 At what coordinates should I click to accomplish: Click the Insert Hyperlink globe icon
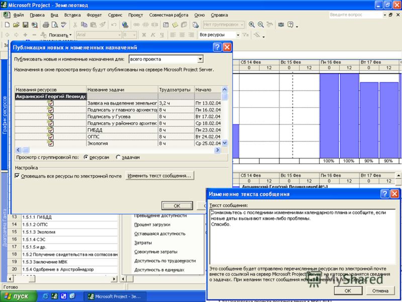click(x=125, y=25)
